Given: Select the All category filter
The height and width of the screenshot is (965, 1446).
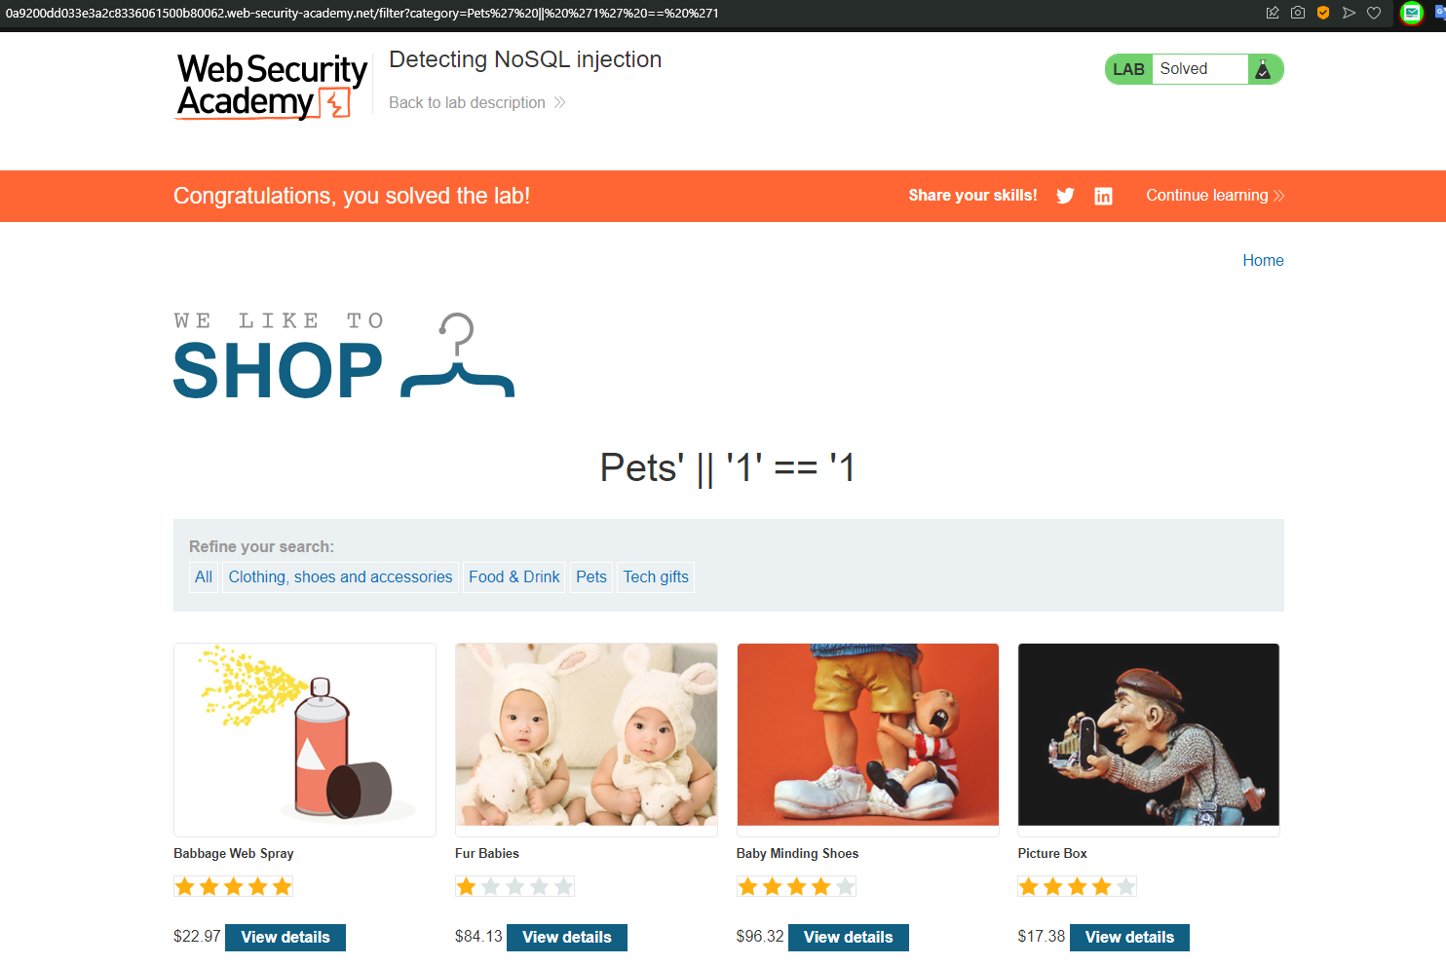Looking at the screenshot, I should point(203,576).
